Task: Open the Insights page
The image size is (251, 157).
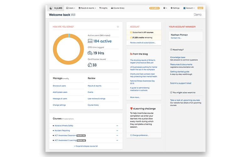Action: 104,8
